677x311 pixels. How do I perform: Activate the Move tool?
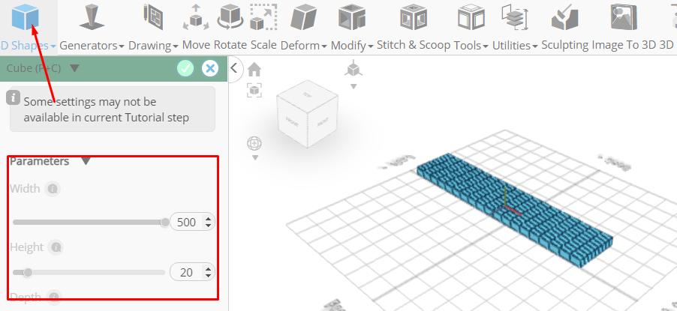point(196,17)
